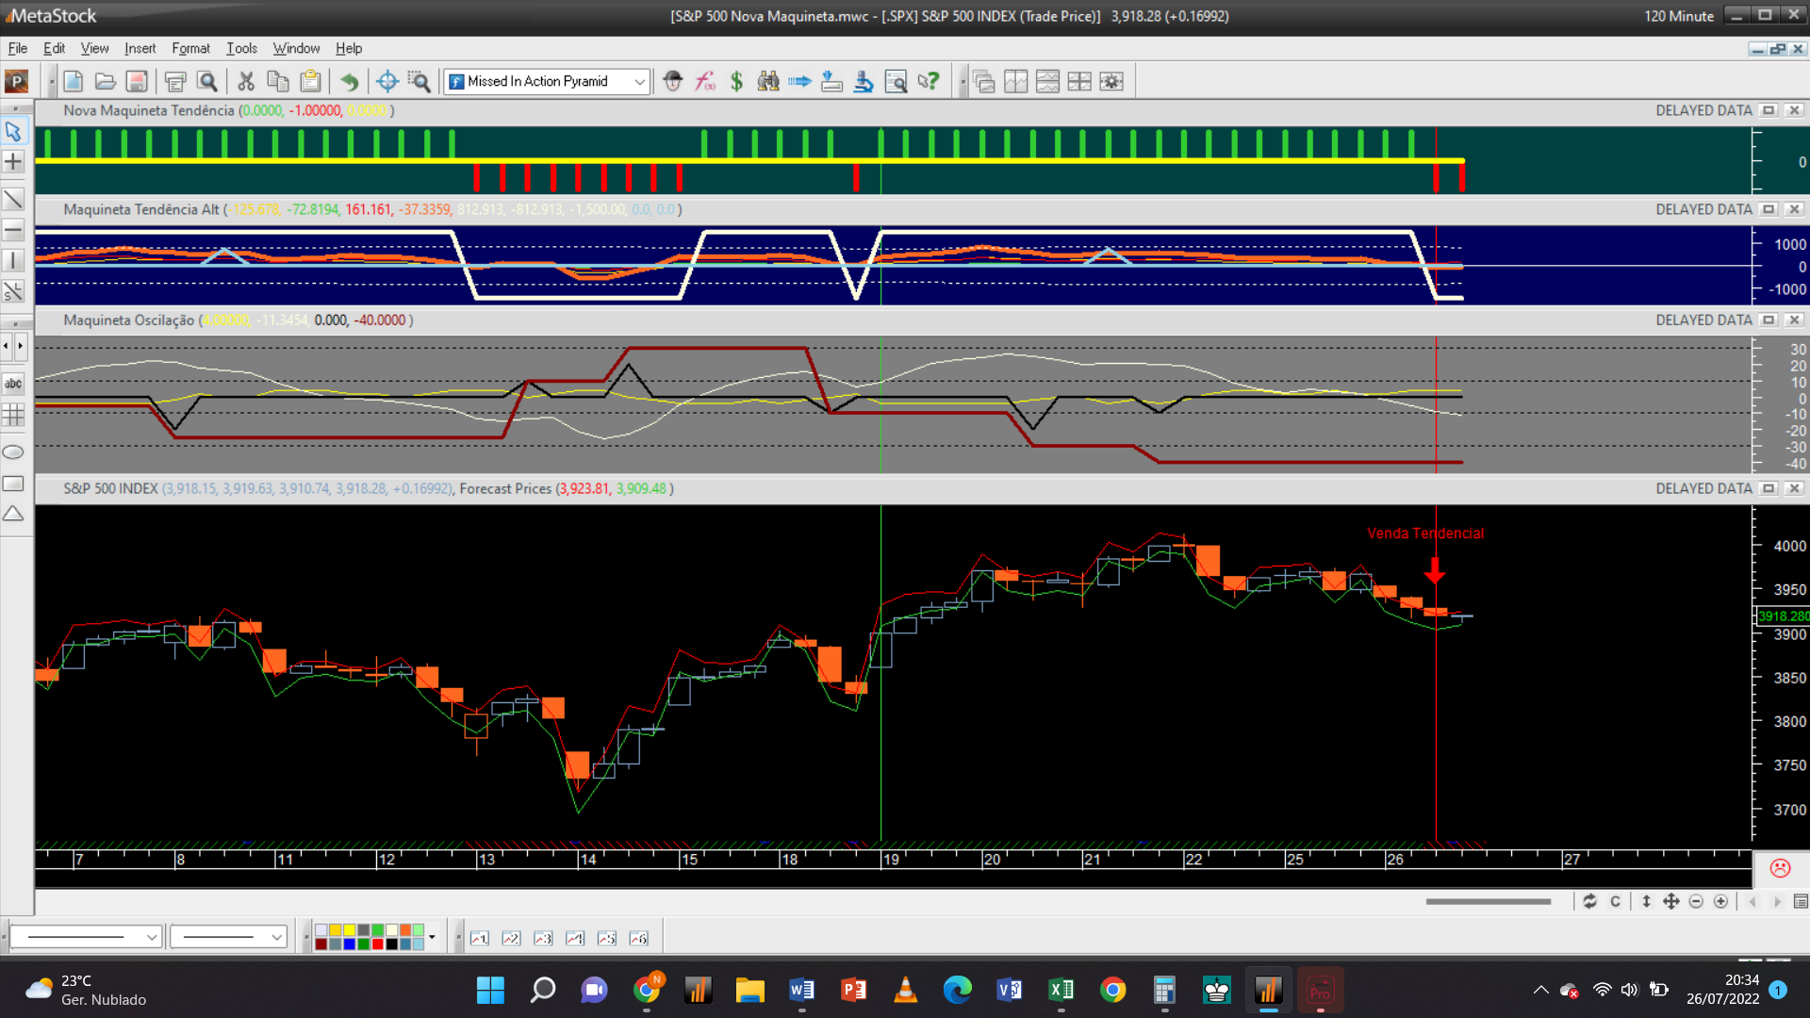Open the Tools menu
The height and width of the screenshot is (1018, 1810).
pyautogui.click(x=241, y=48)
